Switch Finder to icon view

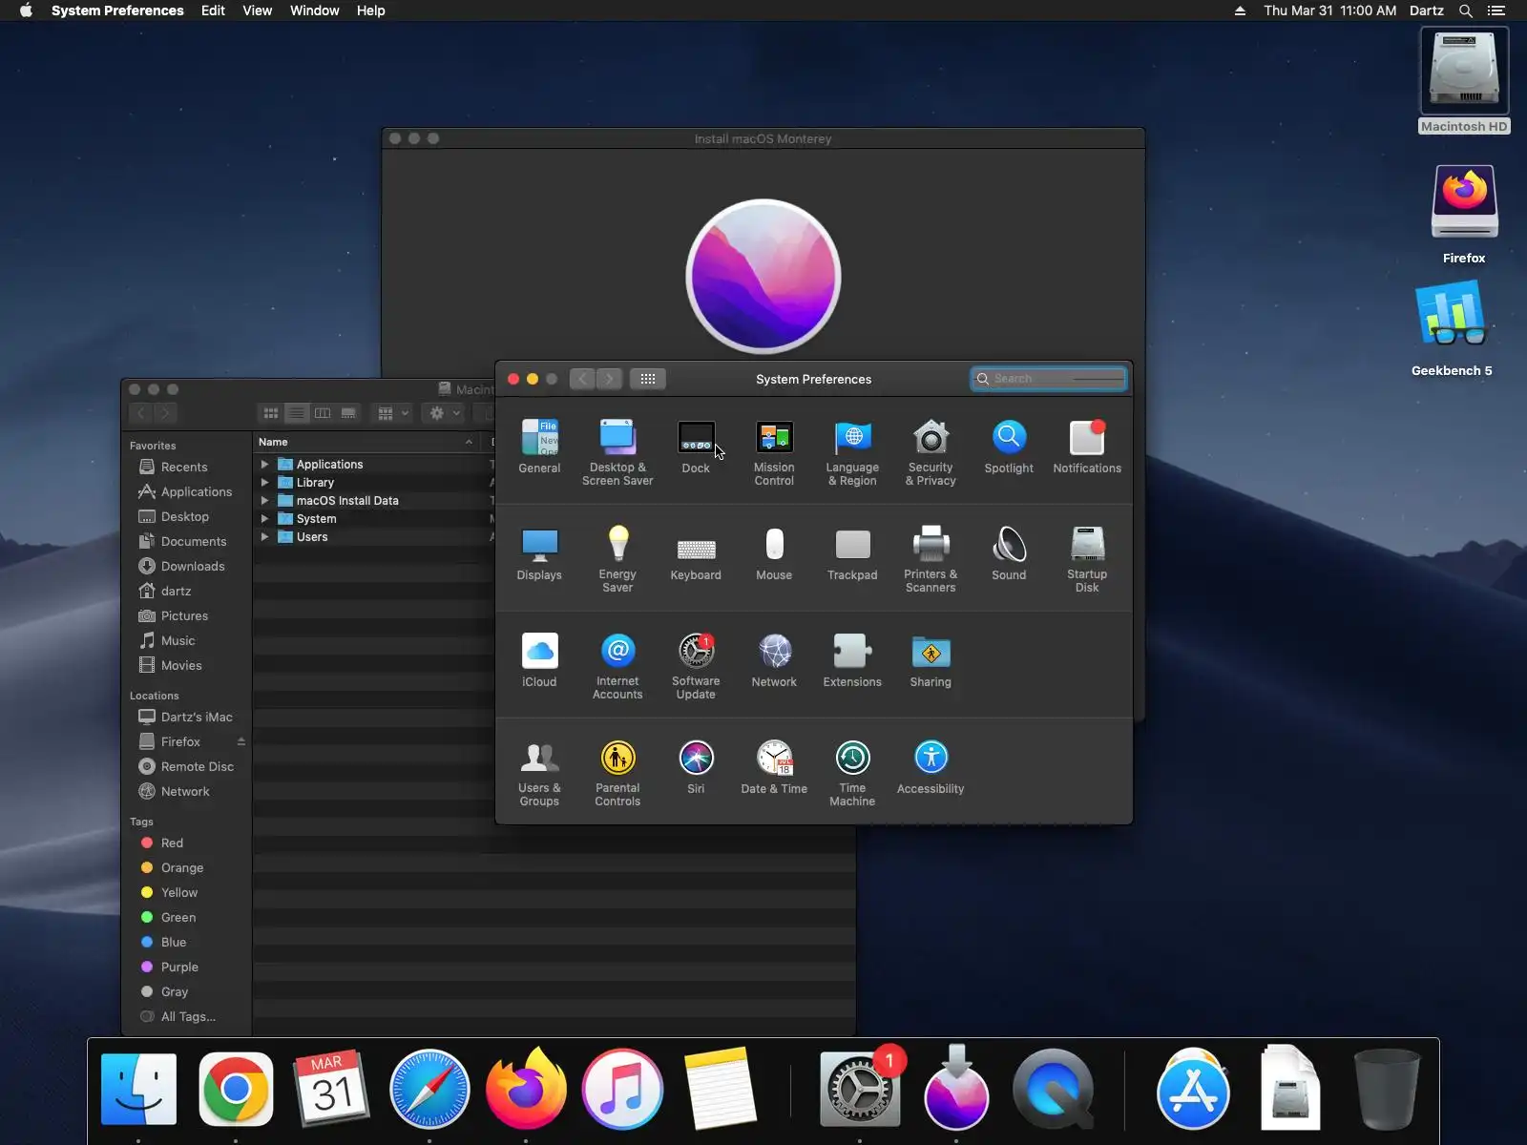[x=271, y=413]
